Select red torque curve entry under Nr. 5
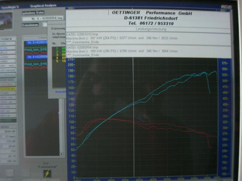The height and width of the screenshot is (181, 242). [36, 53]
